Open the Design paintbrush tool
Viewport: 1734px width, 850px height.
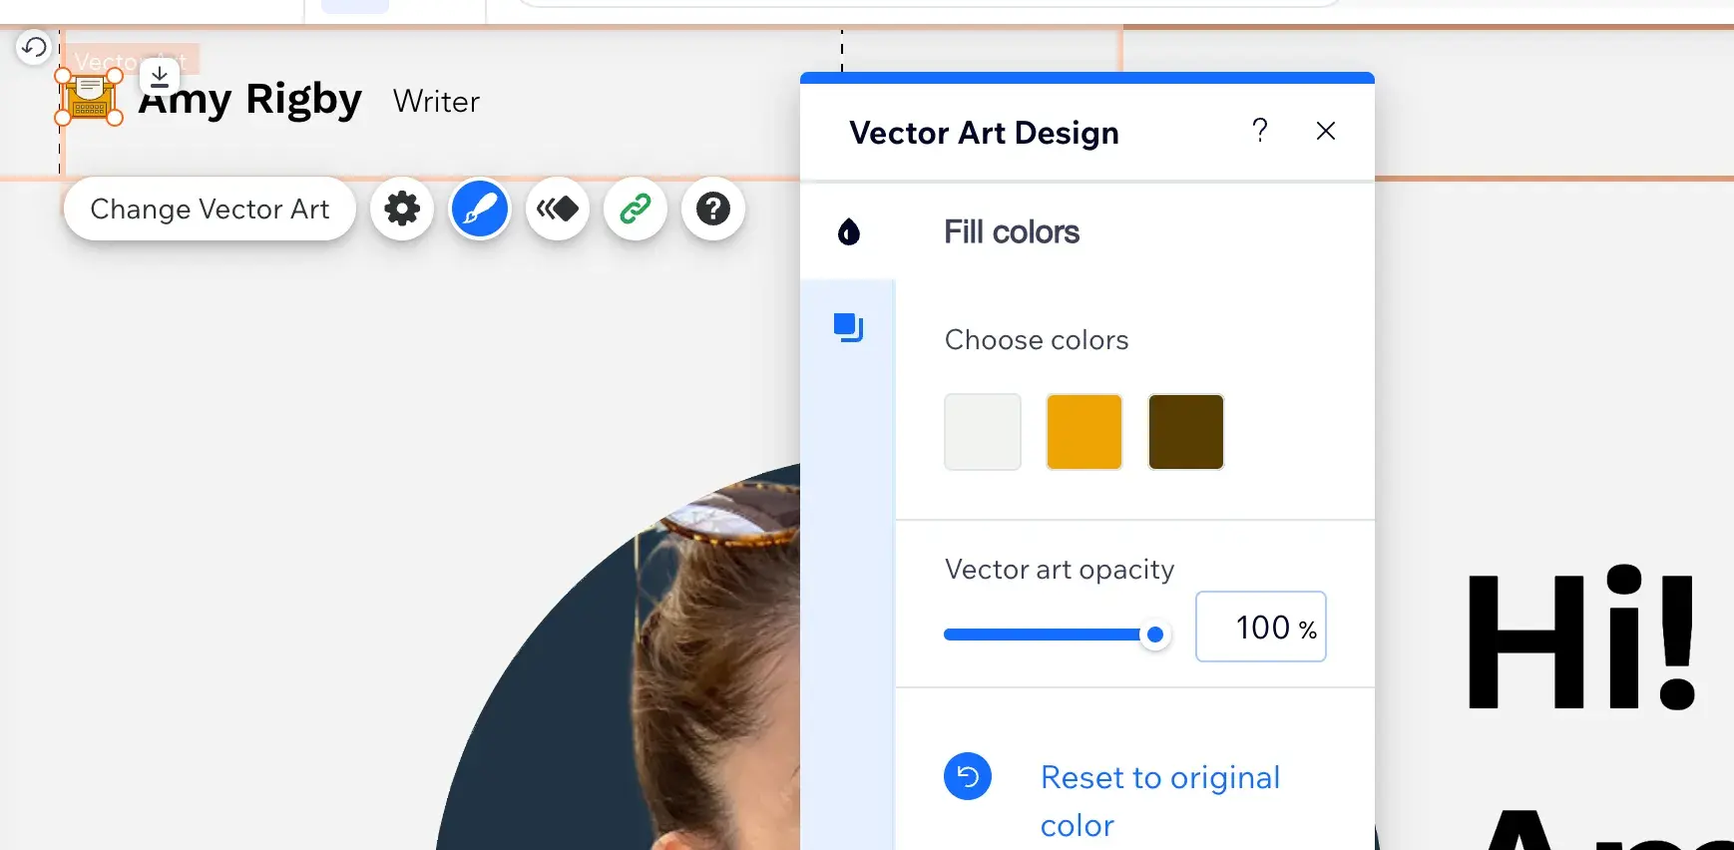[480, 210]
